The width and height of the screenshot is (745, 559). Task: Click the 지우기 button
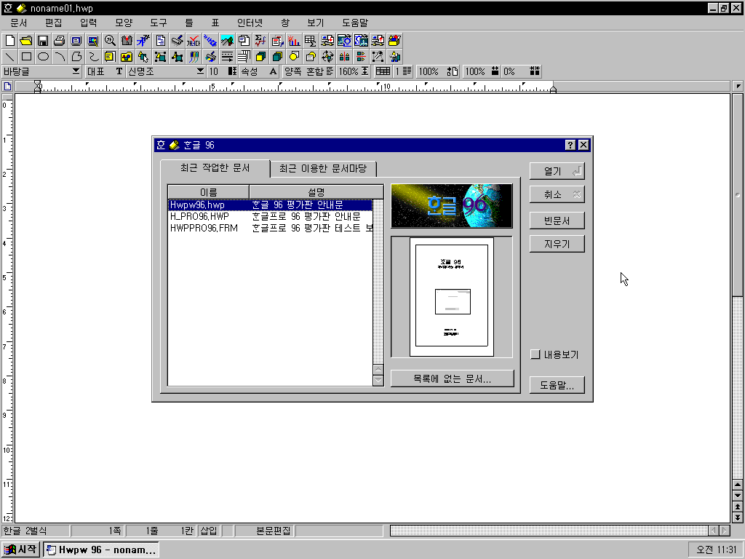click(x=557, y=244)
